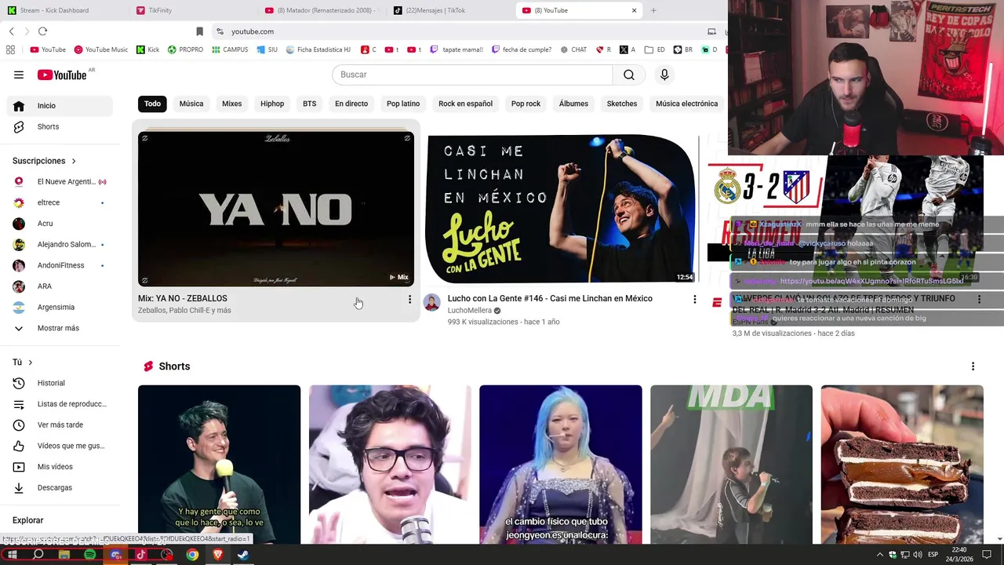
Task: Expand the Suscripciones section arrow
Action: click(x=74, y=161)
